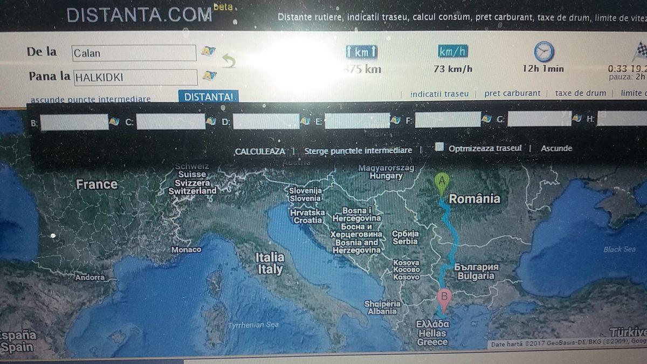This screenshot has height=364, width=647.
Task: Click the km/h average speed icon
Action: (453, 52)
